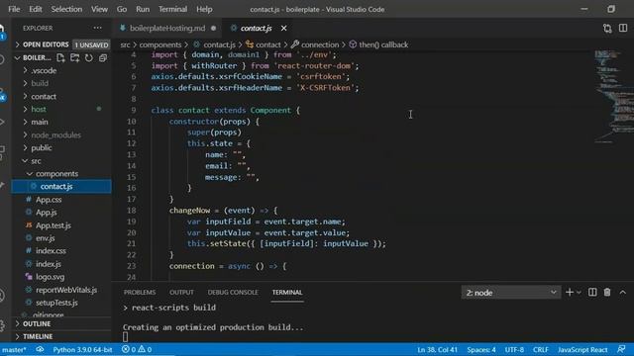Viewport: 634px width, 356px height.
Task: Switch to the DEBUG CONSOLE tab
Action: (x=233, y=293)
